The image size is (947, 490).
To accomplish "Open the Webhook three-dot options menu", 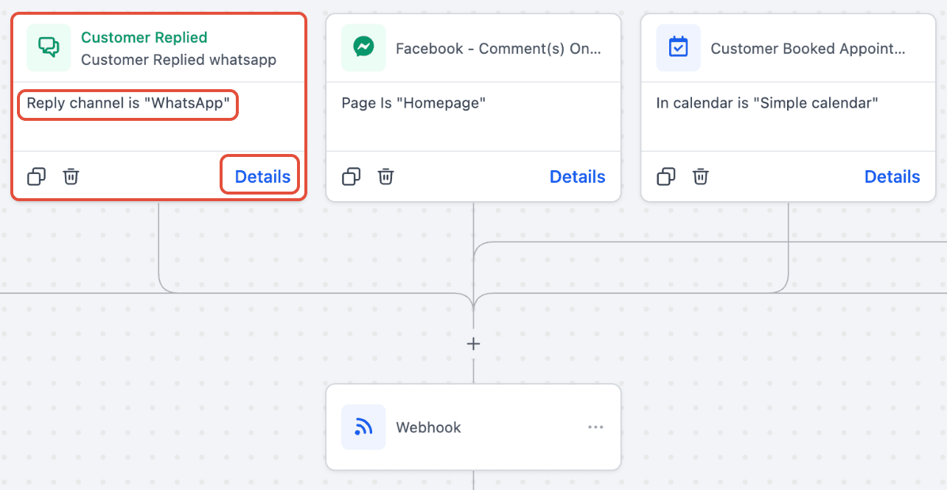I will (595, 427).
